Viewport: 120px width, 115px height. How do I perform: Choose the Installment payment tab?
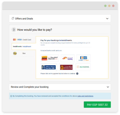[24, 46]
